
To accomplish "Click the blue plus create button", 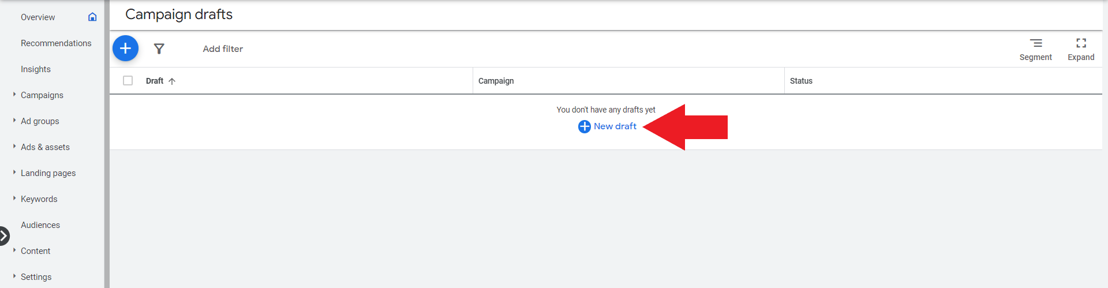I will 125,48.
